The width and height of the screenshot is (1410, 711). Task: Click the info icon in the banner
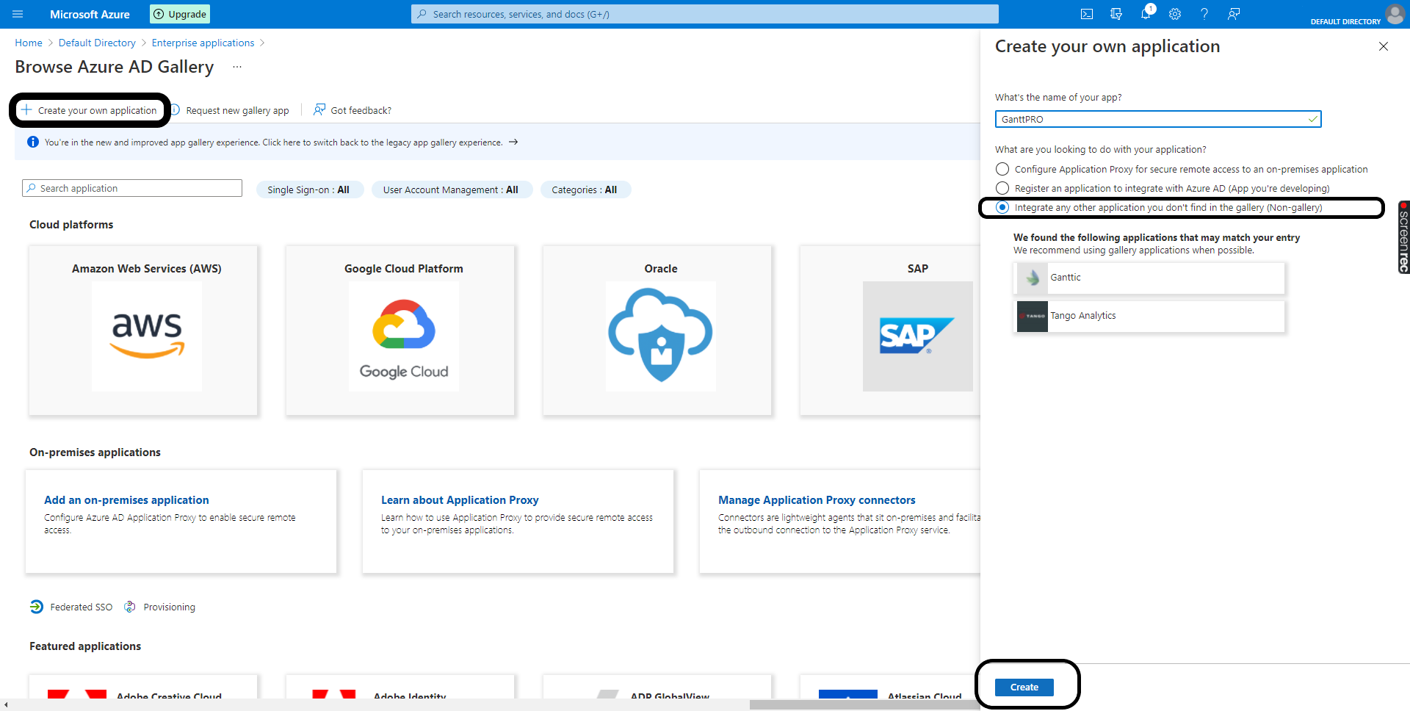(x=33, y=142)
